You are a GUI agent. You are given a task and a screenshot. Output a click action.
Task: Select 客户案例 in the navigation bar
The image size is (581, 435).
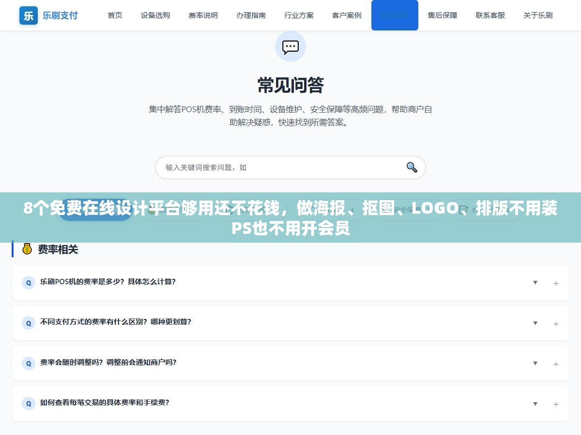tap(347, 15)
